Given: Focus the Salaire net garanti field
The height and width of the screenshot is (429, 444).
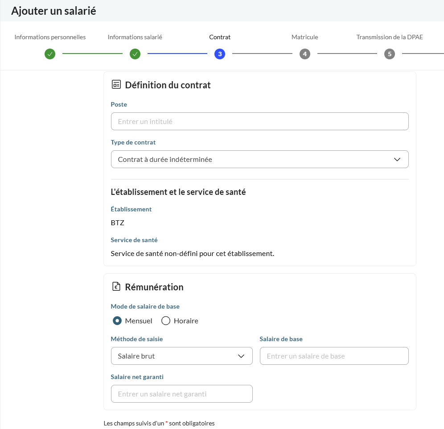Looking at the screenshot, I should 181,394.
